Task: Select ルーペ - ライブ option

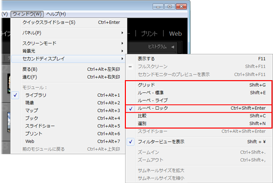Action: (199, 100)
